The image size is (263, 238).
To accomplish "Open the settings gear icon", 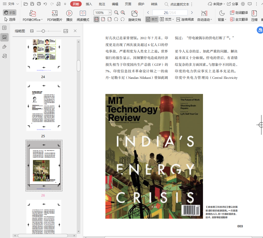I will pos(243,4).
